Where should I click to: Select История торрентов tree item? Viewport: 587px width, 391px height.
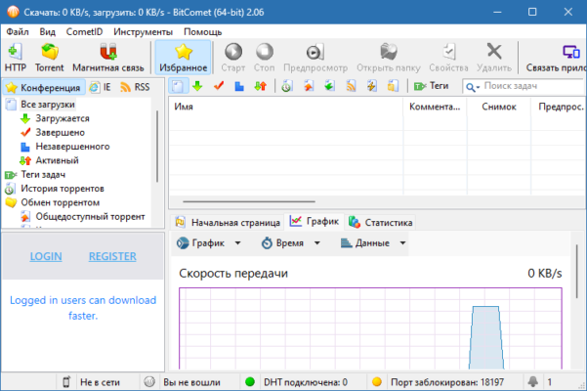[x=63, y=189]
